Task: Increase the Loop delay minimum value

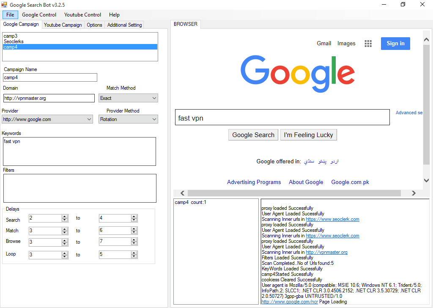Action: coord(65,253)
